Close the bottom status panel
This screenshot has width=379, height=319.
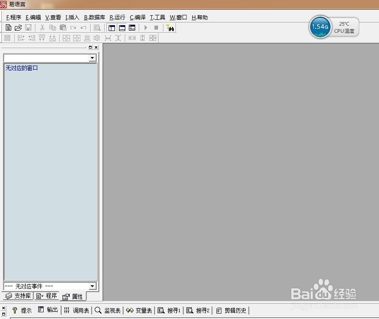tap(4, 308)
